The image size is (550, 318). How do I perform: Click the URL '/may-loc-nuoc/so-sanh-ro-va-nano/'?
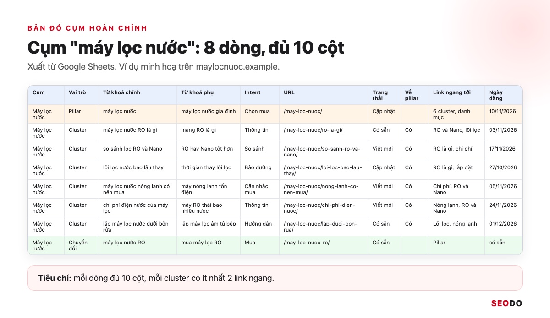tap(322, 151)
